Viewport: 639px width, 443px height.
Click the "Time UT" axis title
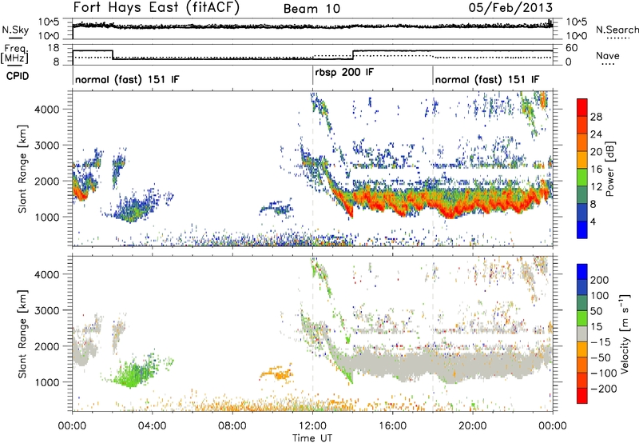click(312, 438)
